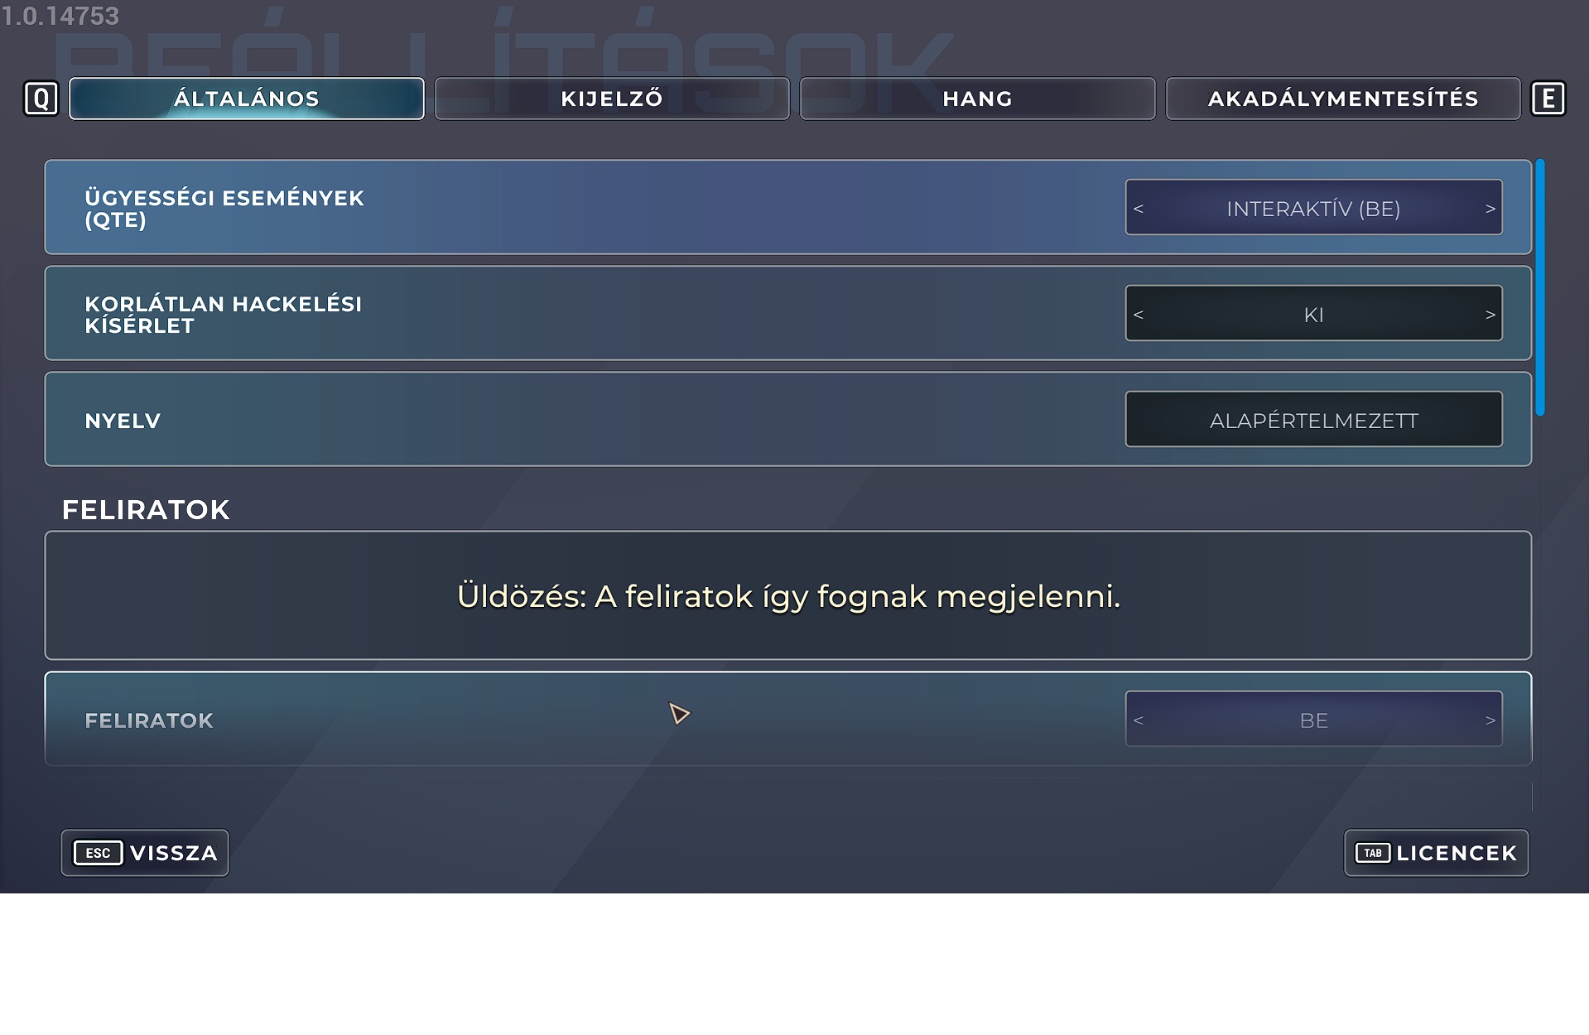
Task: Open the Akadálymentesítés tab
Action: 1342,99
